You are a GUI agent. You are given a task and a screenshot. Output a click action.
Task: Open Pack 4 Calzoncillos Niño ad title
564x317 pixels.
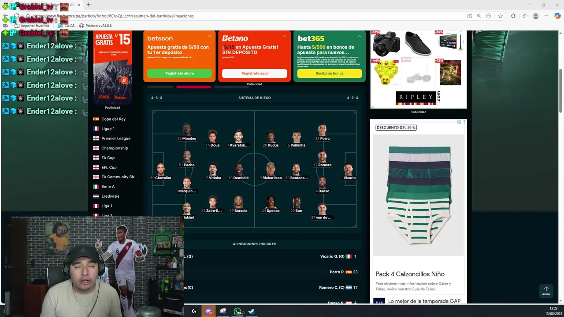tap(410, 274)
